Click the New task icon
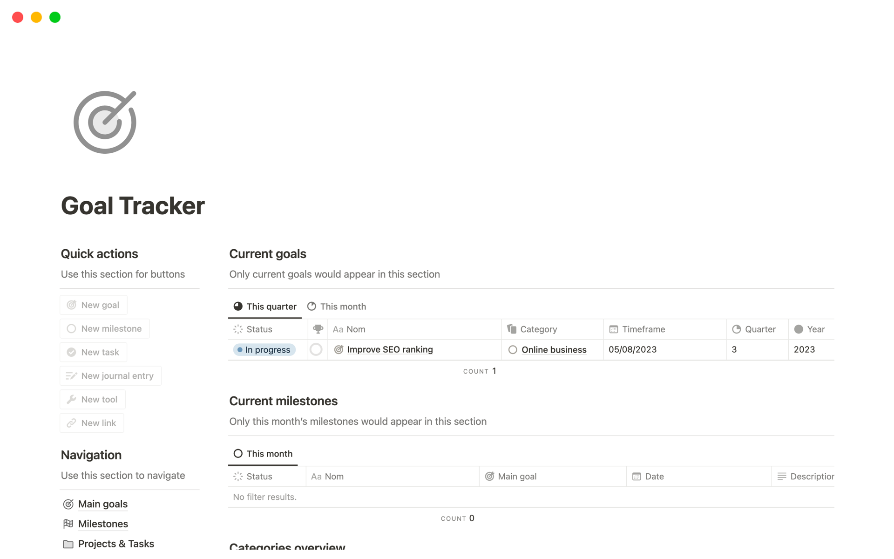894x559 pixels. tap(71, 352)
